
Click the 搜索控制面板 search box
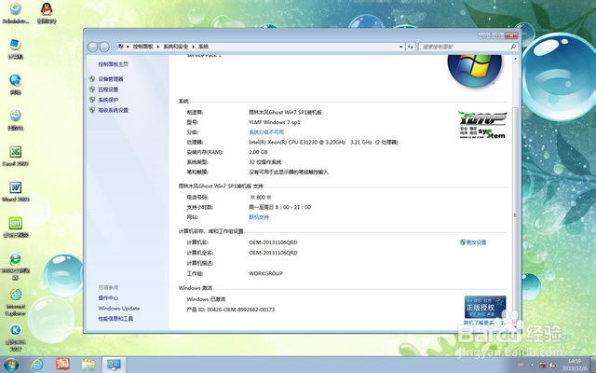click(466, 45)
